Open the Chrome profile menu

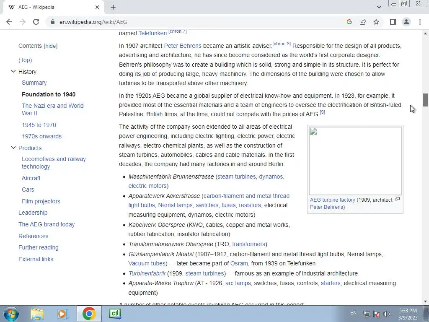click(406, 22)
